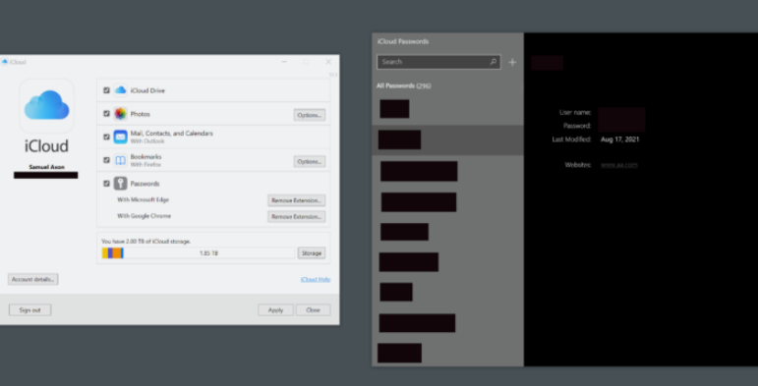Image resolution: width=758 pixels, height=386 pixels.
Task: Open the website link in password details
Action: tap(619, 165)
